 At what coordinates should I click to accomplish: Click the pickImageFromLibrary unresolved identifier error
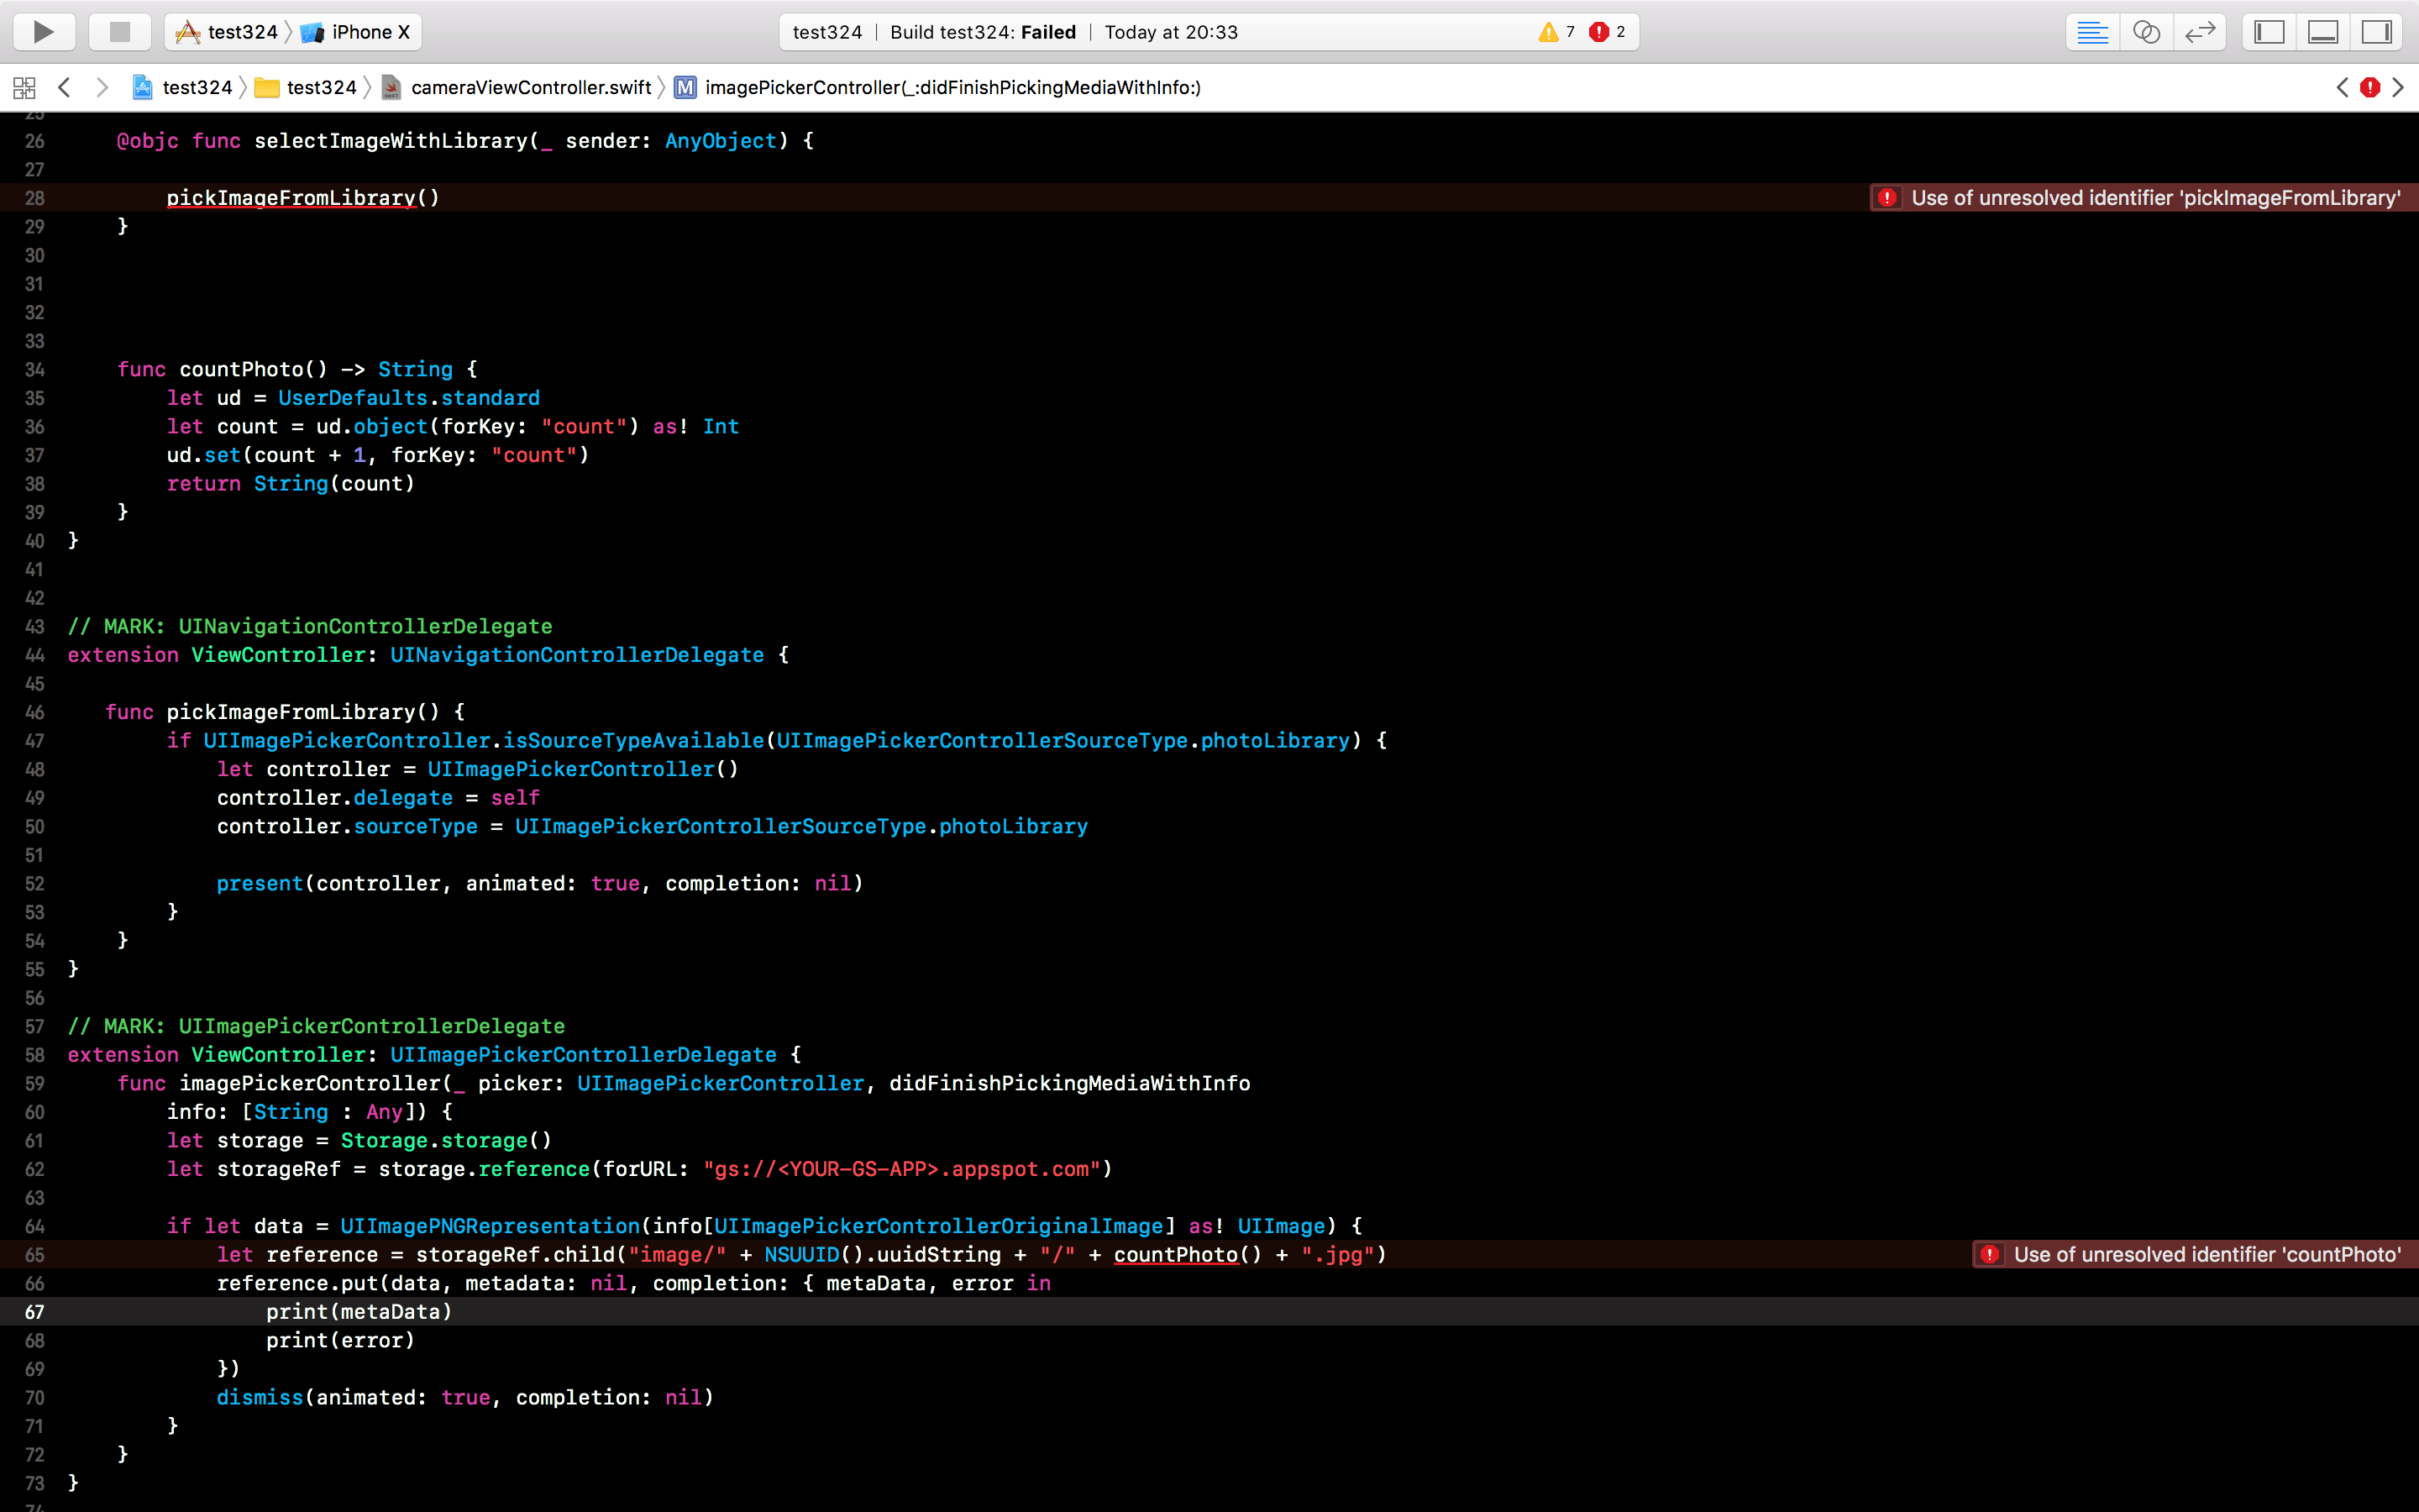(x=2144, y=198)
